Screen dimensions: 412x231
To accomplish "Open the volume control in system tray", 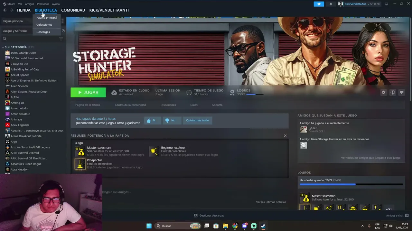I will [x=390, y=226].
